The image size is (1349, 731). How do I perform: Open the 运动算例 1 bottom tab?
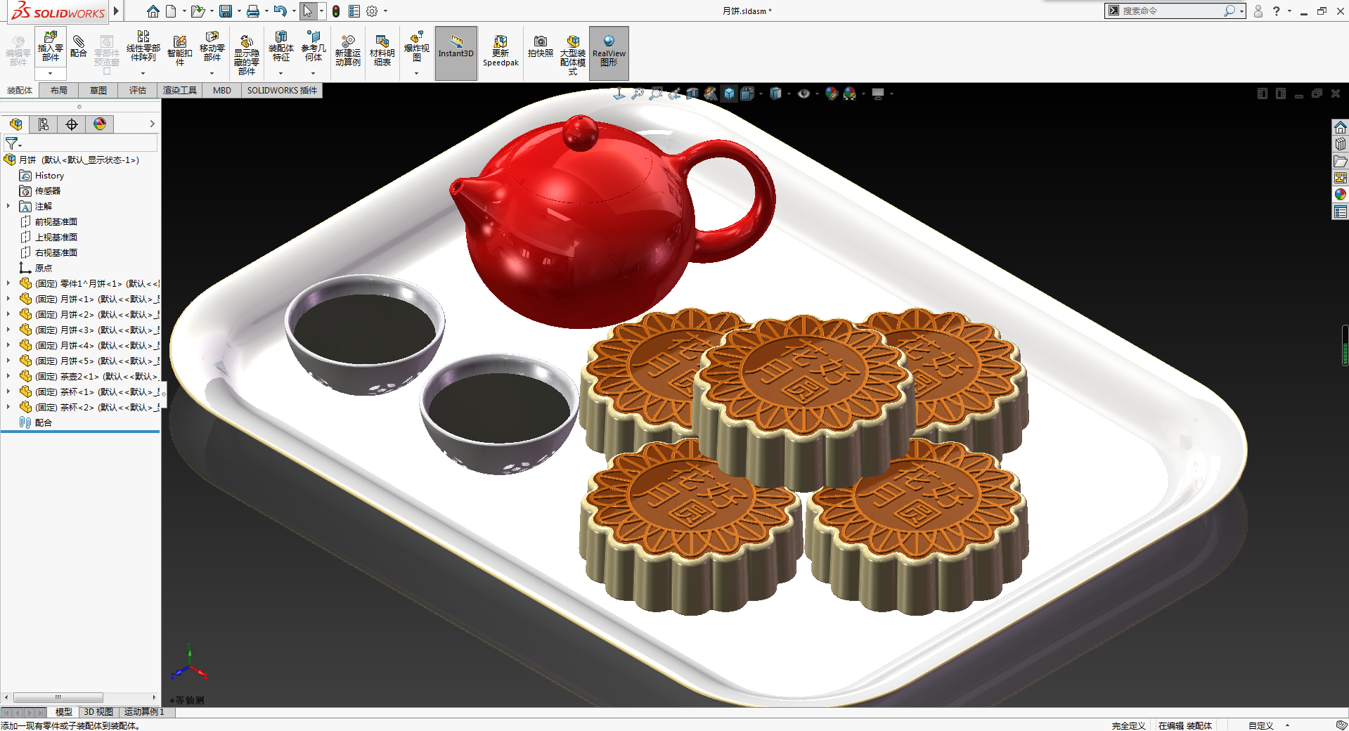point(144,712)
